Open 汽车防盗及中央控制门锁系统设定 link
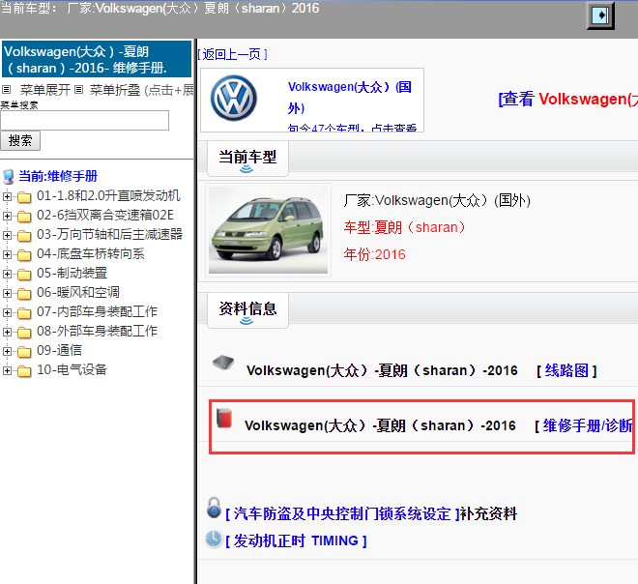This screenshot has height=584, width=638. [x=342, y=514]
